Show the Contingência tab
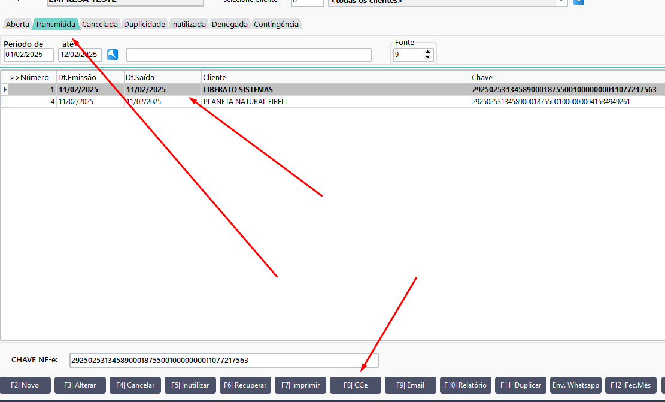The width and height of the screenshot is (665, 402). click(x=276, y=24)
